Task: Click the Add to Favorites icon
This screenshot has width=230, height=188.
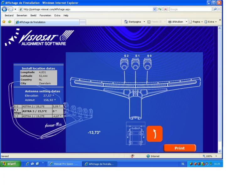Action: pos(10,22)
